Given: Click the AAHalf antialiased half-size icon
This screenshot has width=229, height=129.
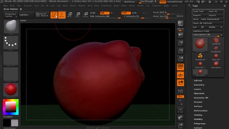Looking at the screenshot, I should click(x=180, y=59).
